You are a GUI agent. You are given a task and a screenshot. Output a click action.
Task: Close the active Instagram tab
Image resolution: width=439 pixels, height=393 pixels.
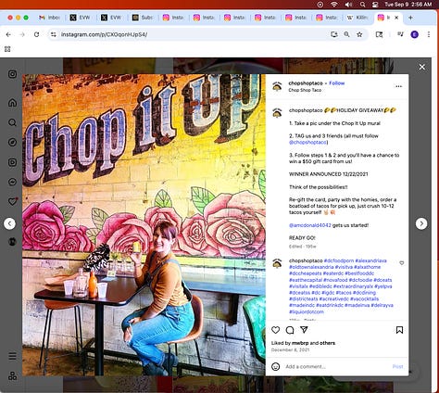coord(396,18)
